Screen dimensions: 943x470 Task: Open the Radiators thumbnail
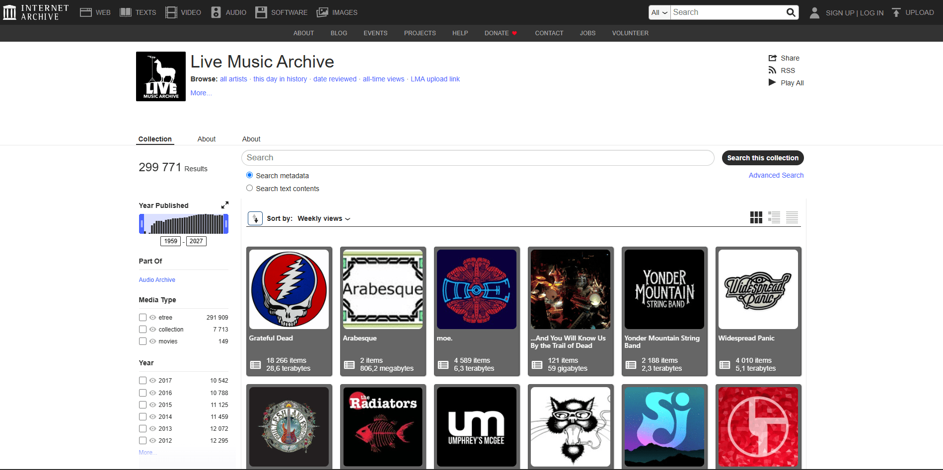(x=383, y=427)
